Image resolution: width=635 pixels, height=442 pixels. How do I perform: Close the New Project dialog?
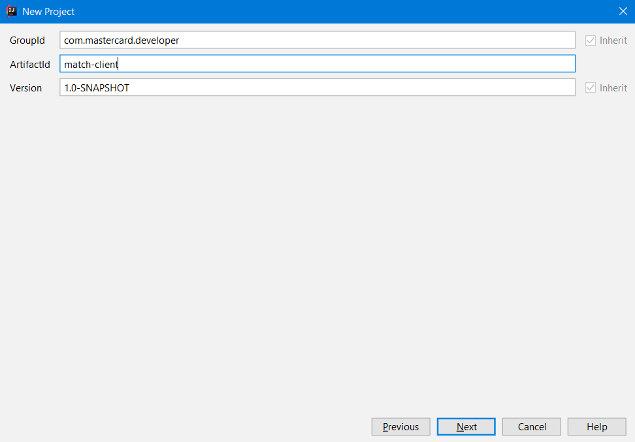pyautogui.click(x=623, y=11)
